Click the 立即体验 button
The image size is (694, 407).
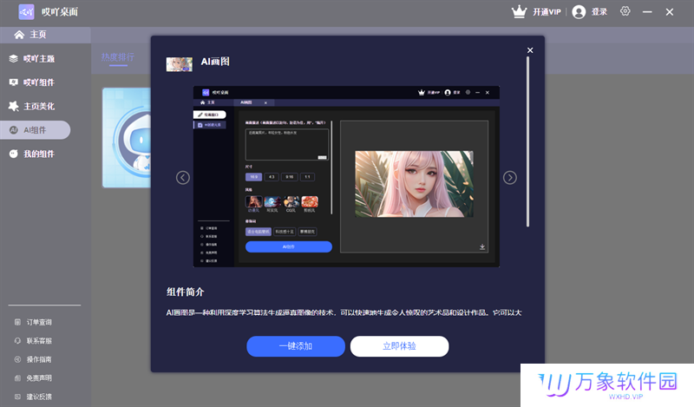point(399,346)
